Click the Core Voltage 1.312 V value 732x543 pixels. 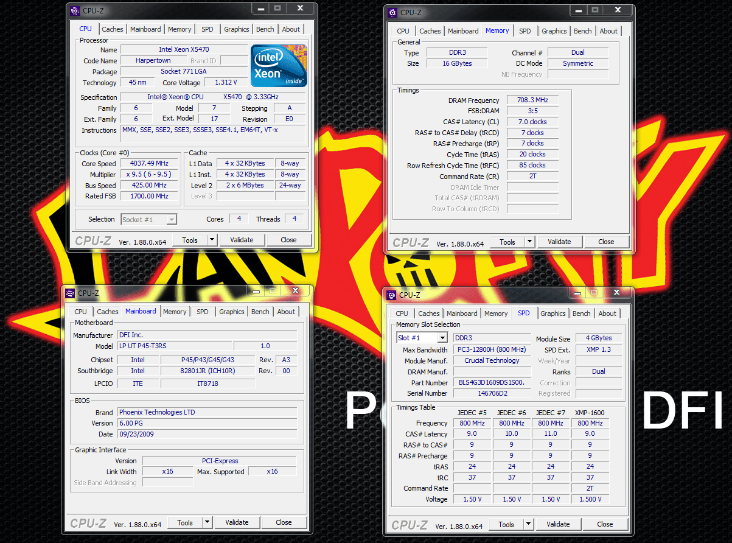tap(226, 82)
